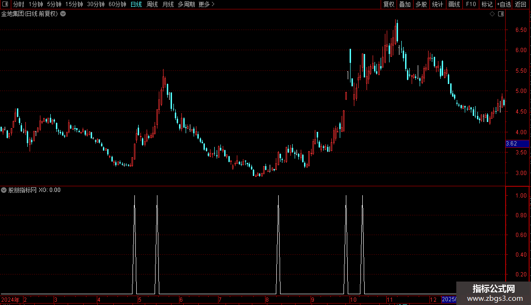Viewport: 531px width, 305px height.
Task: Switch to 分时 intraday view
Action: pos(19,4)
